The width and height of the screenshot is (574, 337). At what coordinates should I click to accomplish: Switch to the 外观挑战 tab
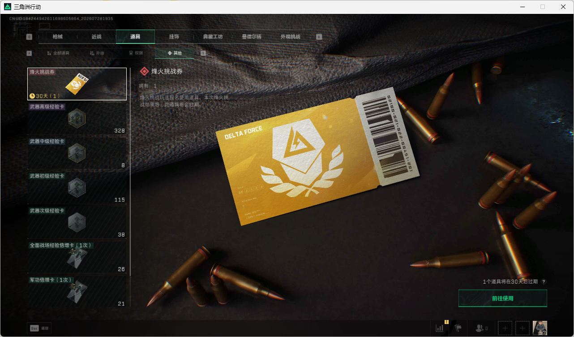pyautogui.click(x=290, y=37)
